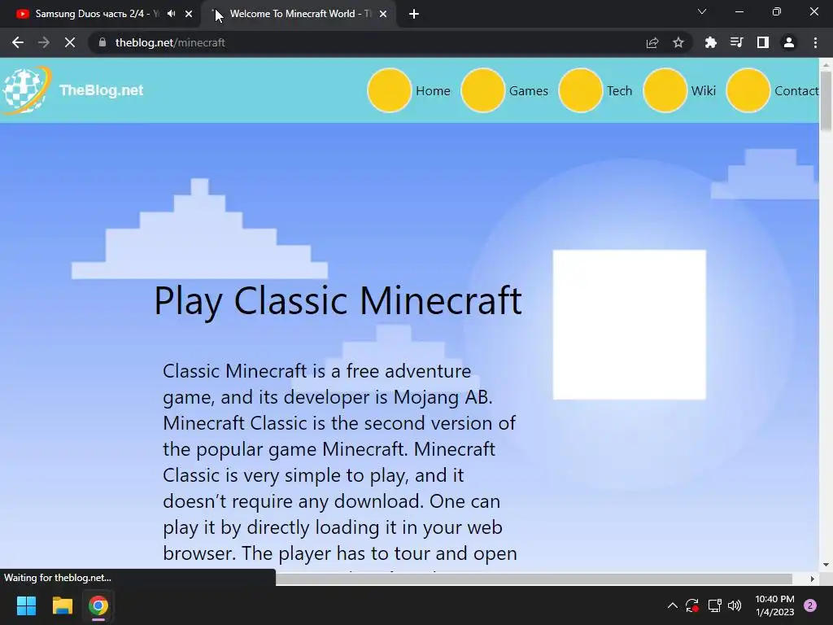Open Chrome three-dot menu
The width and height of the screenshot is (833, 625).
(815, 42)
